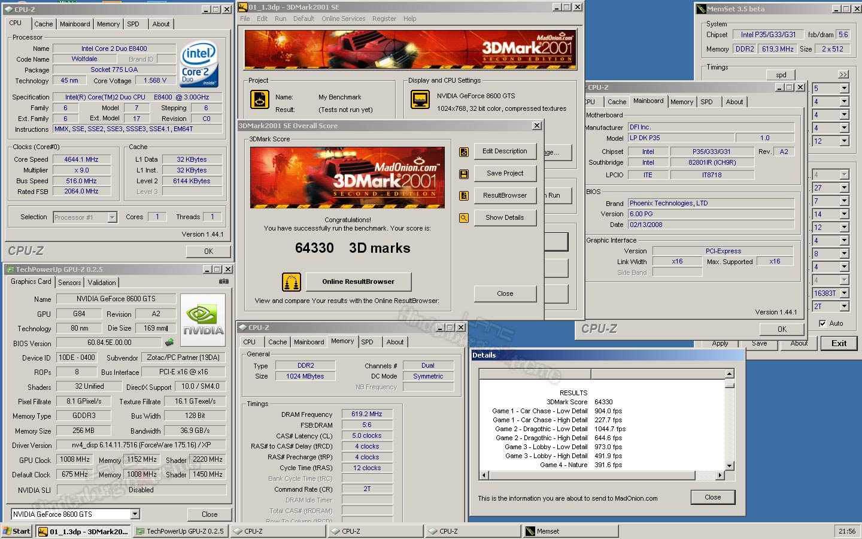
Task: Click the Edit Description button
Action: [x=505, y=152]
